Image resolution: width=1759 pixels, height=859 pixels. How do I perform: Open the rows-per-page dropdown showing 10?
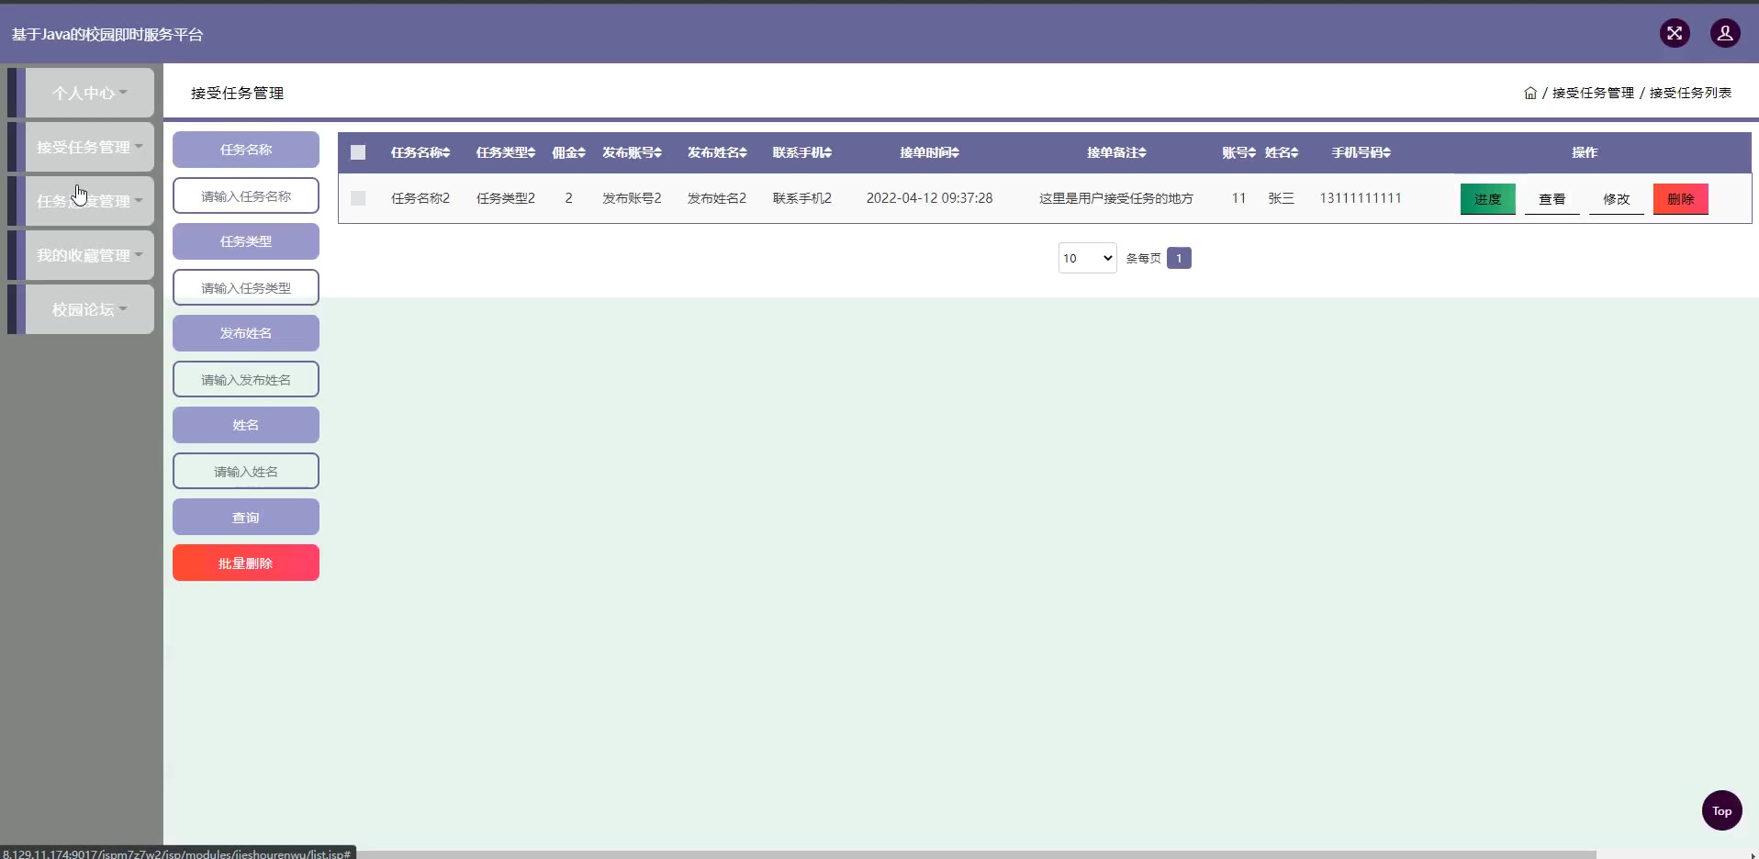(x=1087, y=258)
